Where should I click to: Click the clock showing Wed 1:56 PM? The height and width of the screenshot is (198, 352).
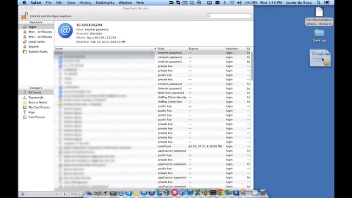[271, 3]
